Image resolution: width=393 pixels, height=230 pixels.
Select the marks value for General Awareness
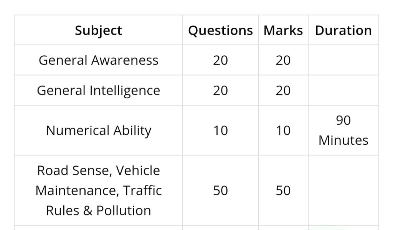(x=283, y=60)
